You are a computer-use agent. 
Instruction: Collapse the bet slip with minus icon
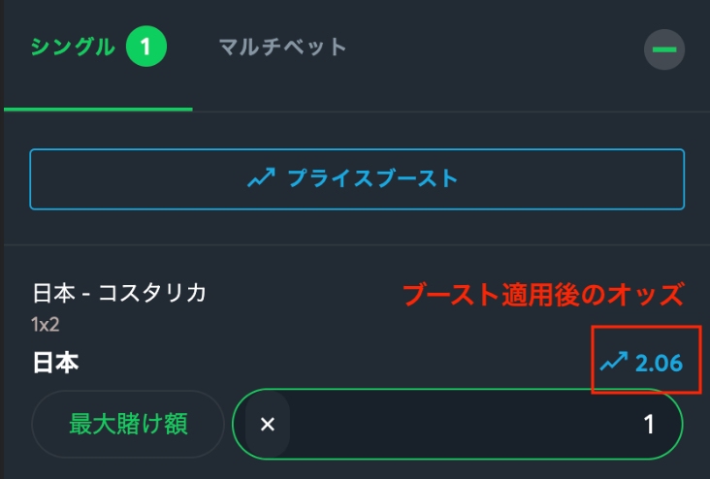pos(664,48)
